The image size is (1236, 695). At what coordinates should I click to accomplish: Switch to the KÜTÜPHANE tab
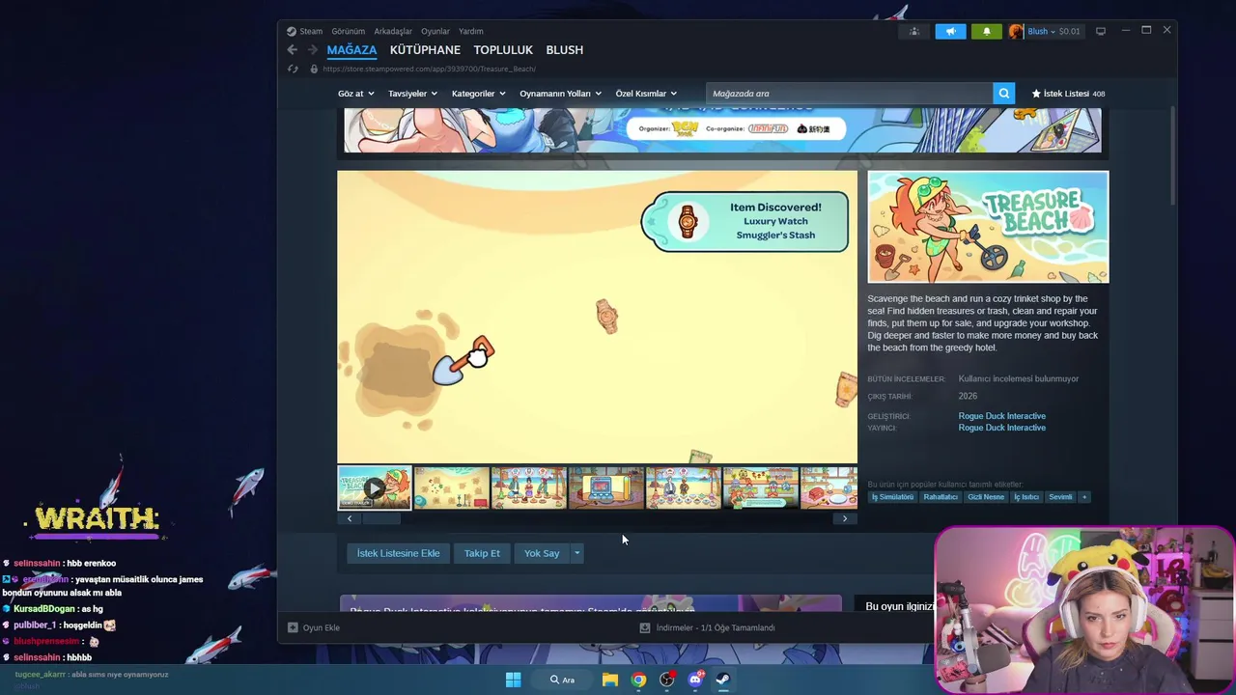click(x=425, y=50)
